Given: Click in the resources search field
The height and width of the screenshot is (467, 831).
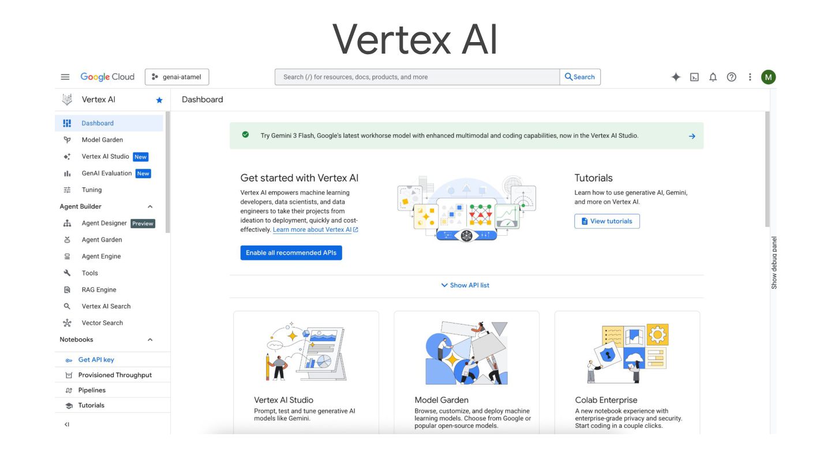Looking at the screenshot, I should 417,77.
